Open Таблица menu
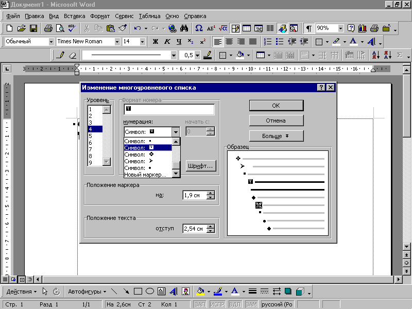 click(x=149, y=16)
